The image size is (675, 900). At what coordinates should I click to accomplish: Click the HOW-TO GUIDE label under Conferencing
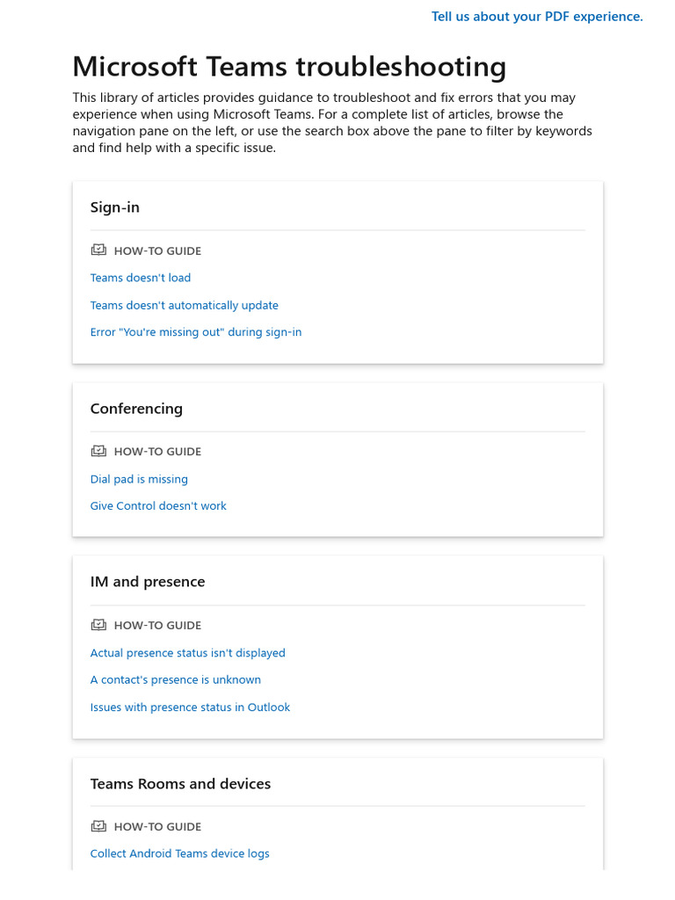[157, 452]
